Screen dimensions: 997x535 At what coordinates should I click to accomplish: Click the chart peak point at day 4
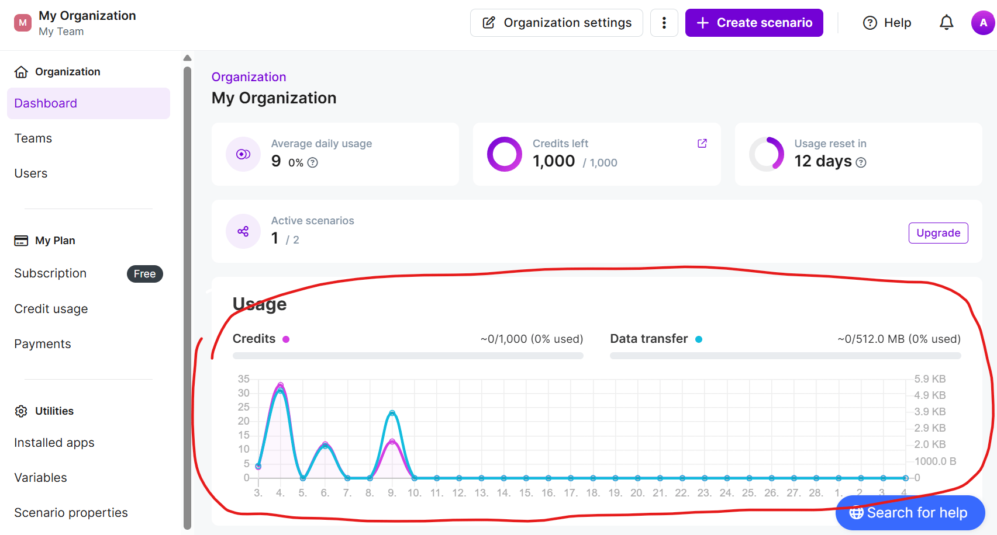coord(281,386)
